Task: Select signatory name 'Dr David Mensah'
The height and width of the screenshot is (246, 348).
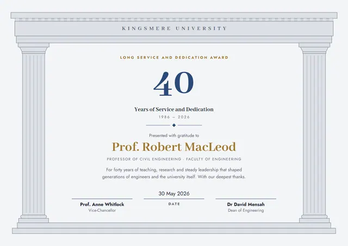Action: [x=246, y=204]
